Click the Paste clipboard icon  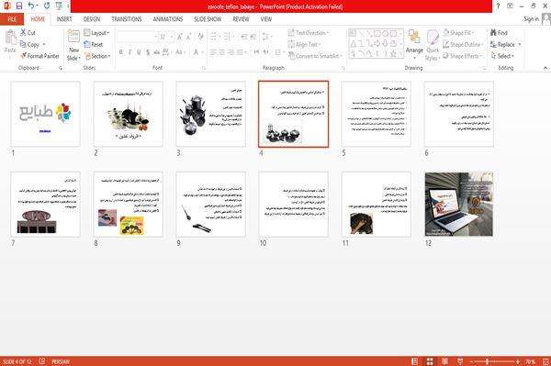coord(10,38)
